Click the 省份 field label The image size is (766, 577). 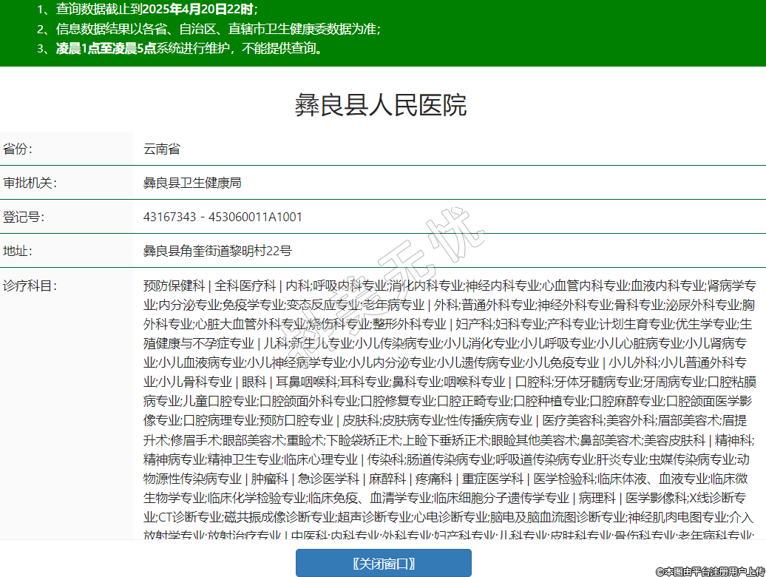point(18,149)
